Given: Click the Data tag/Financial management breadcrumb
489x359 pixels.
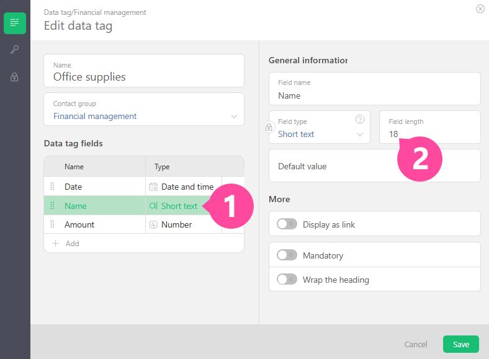Looking at the screenshot, I should pos(95,12).
